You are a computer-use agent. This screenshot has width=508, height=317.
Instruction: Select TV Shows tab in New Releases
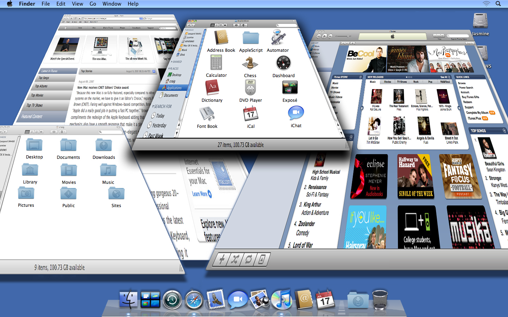402,82
